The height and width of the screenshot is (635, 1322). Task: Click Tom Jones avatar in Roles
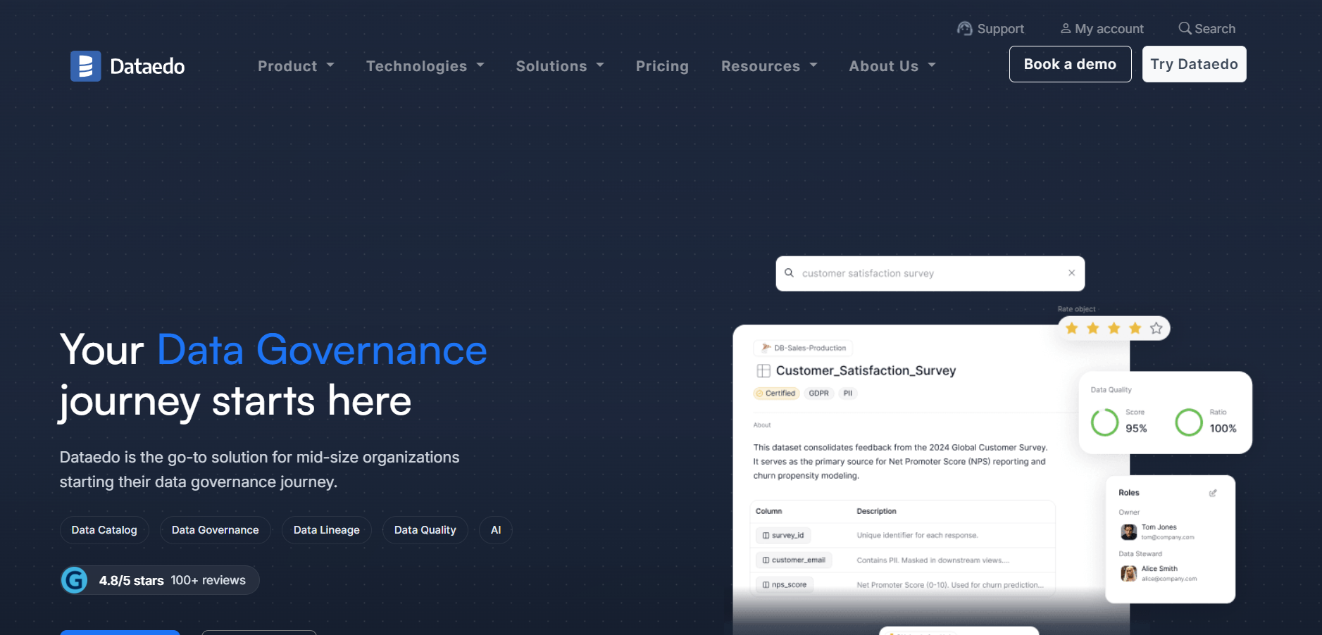pos(1128,532)
